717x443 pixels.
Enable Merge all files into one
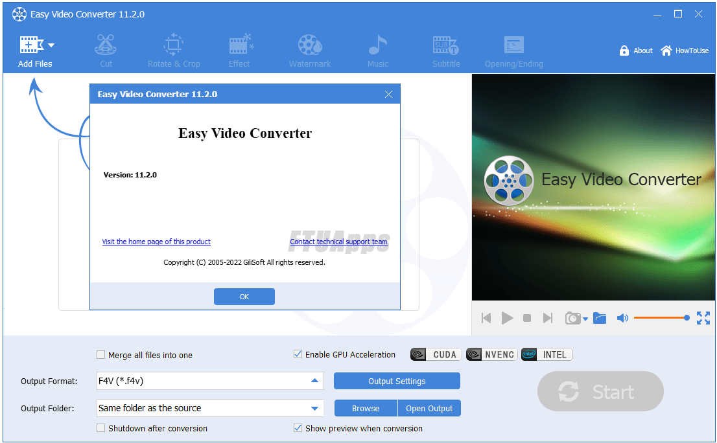click(101, 355)
